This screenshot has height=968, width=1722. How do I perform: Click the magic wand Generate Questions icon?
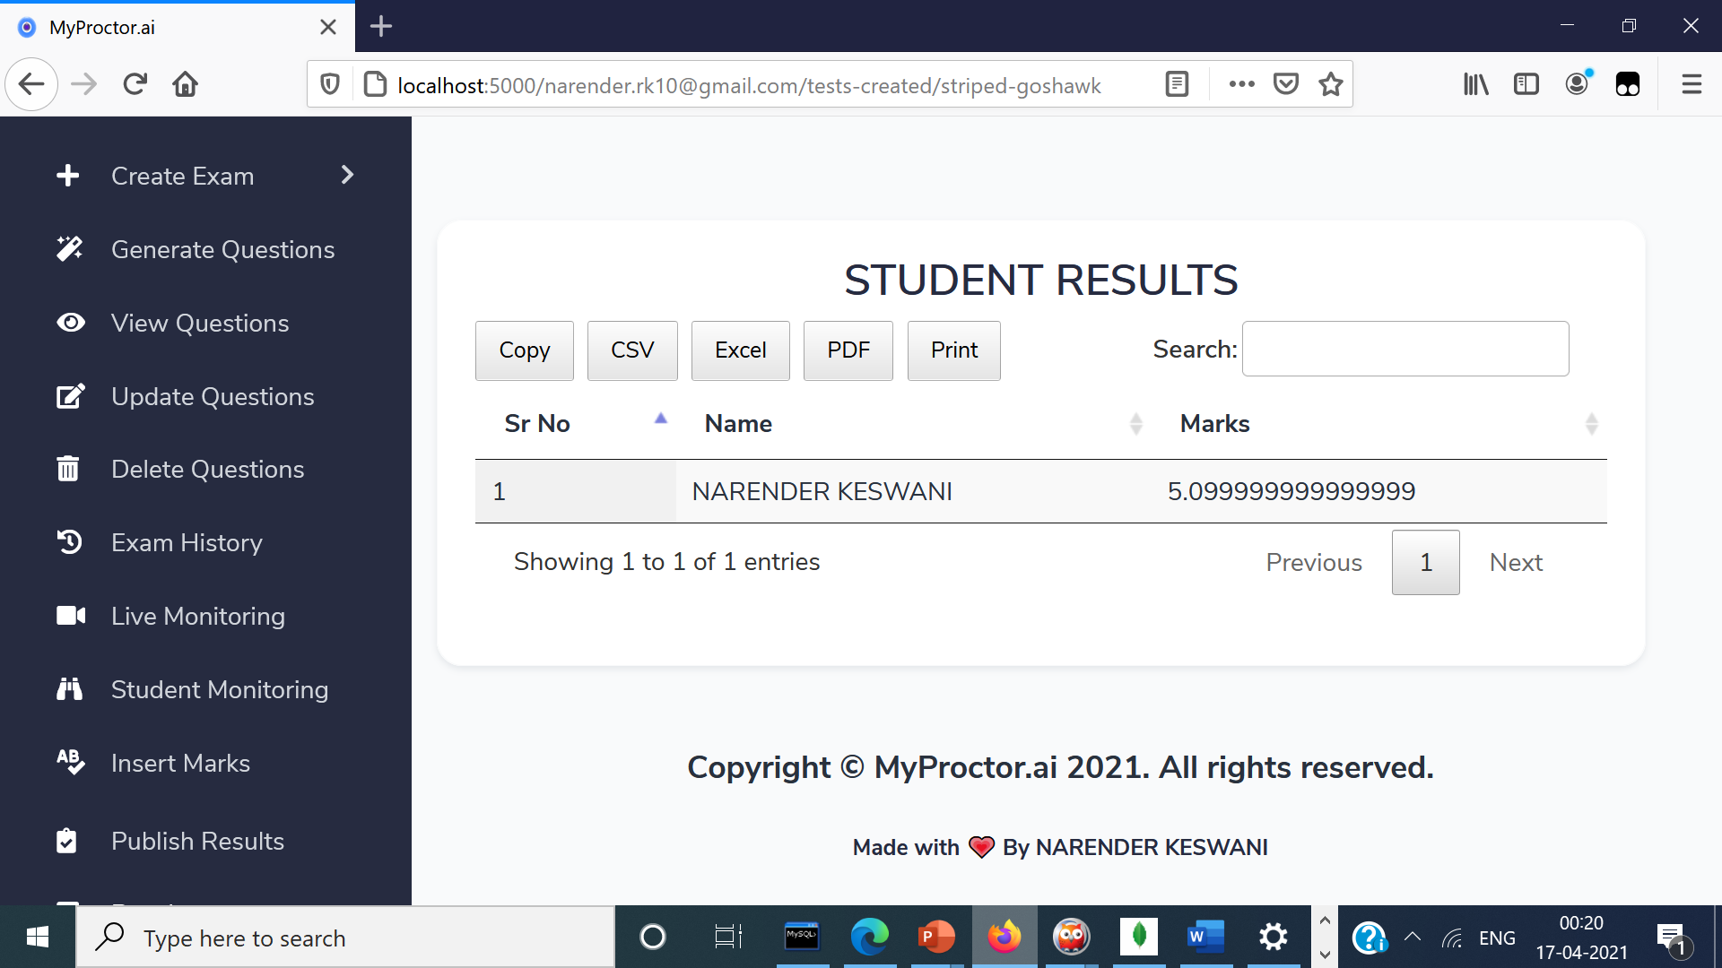tap(69, 249)
